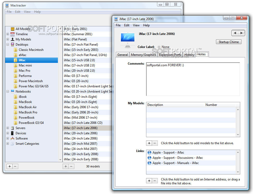
Task: Switch to the Expansion/Ports tab
Action: [170, 55]
